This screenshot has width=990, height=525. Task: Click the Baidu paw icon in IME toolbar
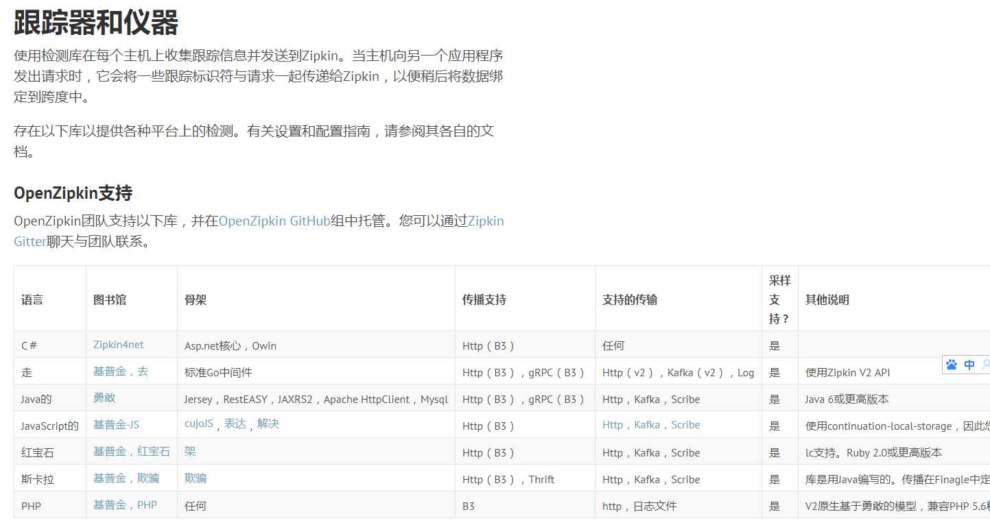(951, 365)
